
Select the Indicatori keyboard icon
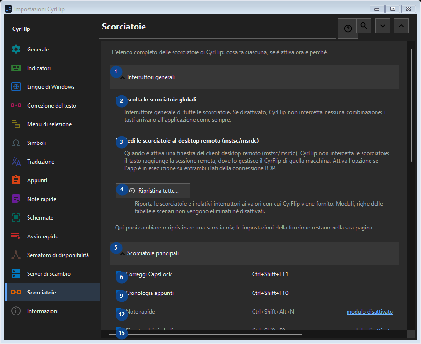(x=16, y=68)
